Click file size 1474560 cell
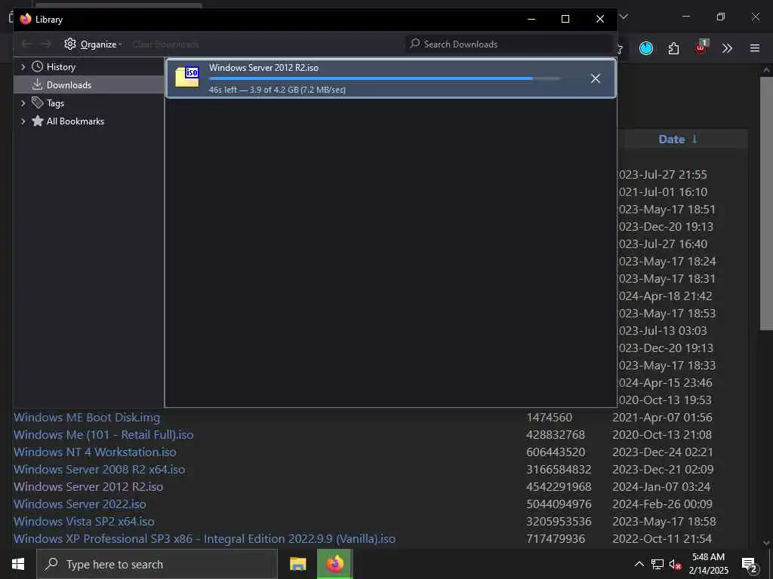773x579 pixels. [550, 418]
